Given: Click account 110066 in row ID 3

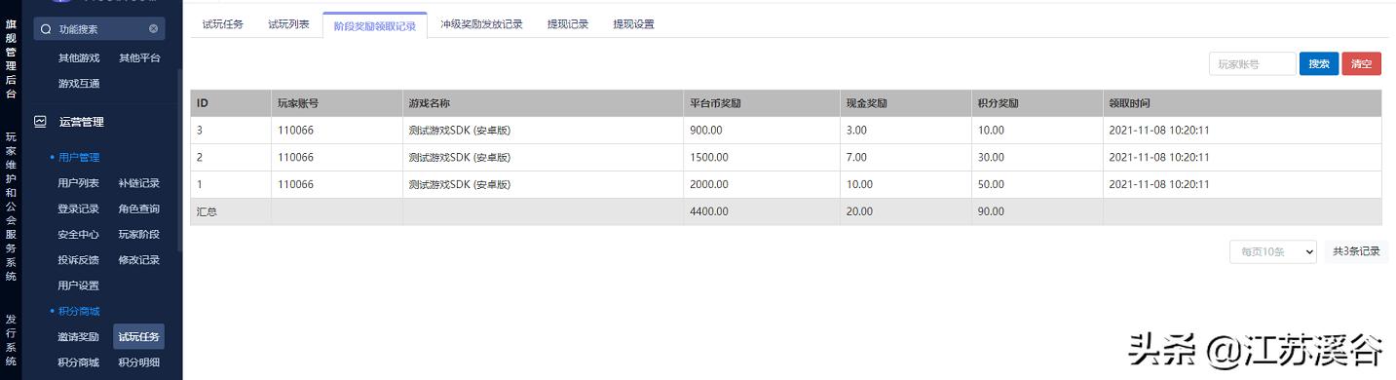Looking at the screenshot, I should click(295, 130).
